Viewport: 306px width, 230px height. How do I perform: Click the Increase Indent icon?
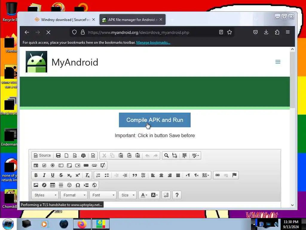pyautogui.click(x=125, y=175)
